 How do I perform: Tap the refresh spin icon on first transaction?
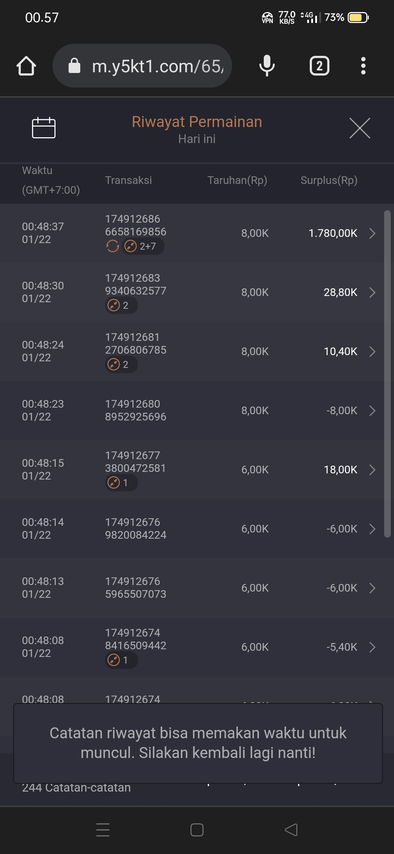click(x=113, y=246)
